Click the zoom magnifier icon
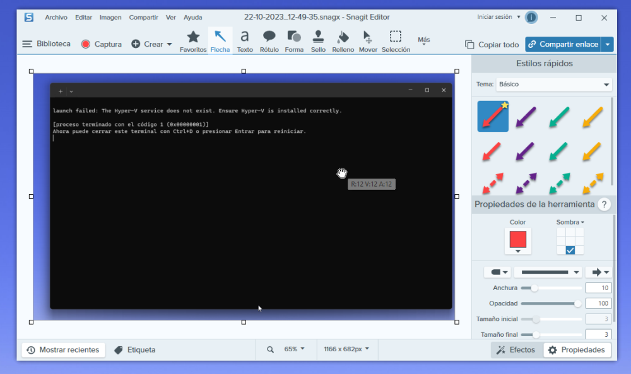Image resolution: width=631 pixels, height=374 pixels. pyautogui.click(x=271, y=349)
